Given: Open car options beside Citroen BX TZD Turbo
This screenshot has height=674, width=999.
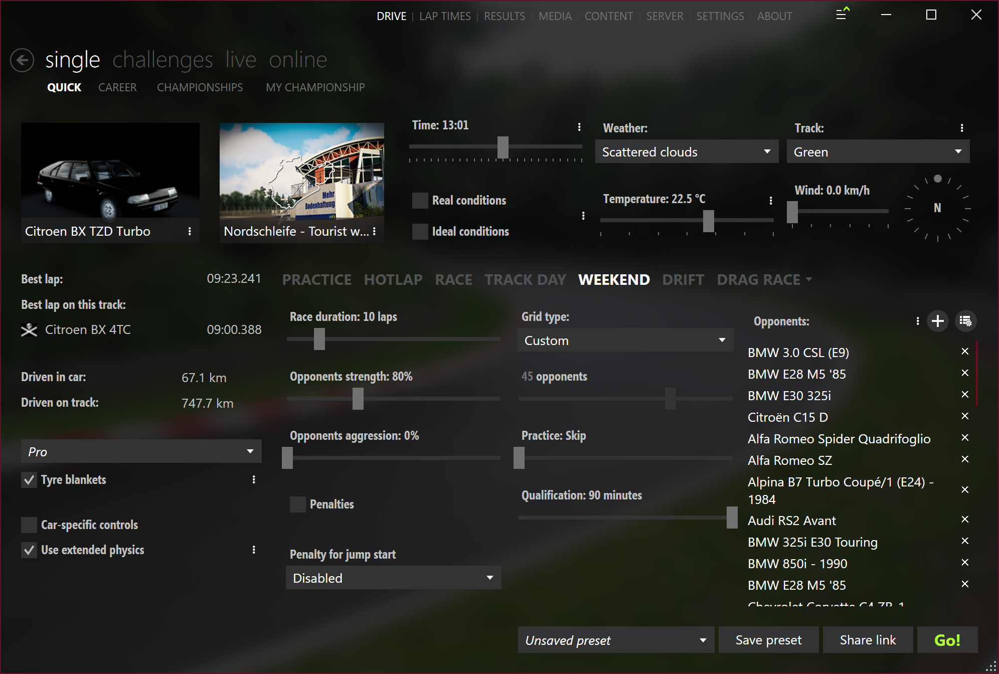Looking at the screenshot, I should click(x=190, y=231).
